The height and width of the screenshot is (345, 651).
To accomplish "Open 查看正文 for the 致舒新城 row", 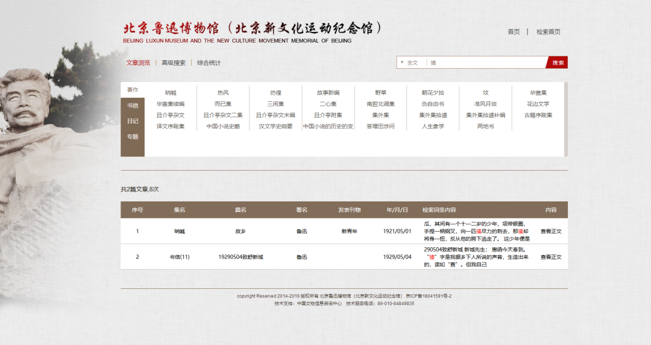I will point(551,258).
